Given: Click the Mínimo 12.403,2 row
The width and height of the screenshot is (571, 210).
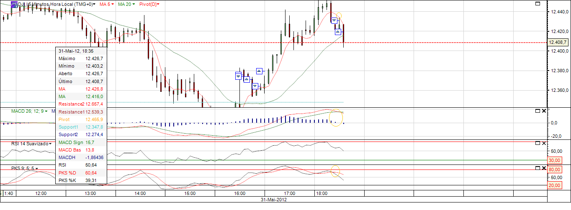Looking at the screenshot, I should [81, 66].
